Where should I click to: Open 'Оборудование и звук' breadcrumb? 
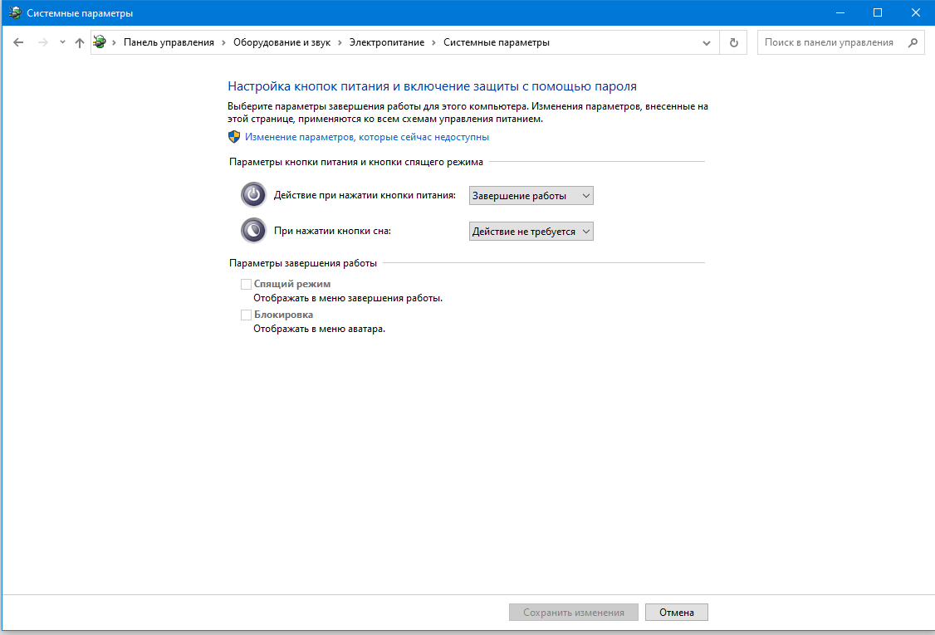(281, 42)
